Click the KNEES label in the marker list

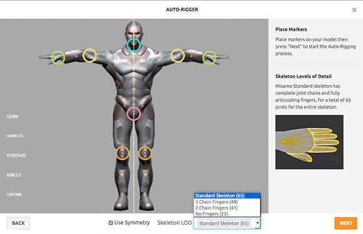pos(14,175)
